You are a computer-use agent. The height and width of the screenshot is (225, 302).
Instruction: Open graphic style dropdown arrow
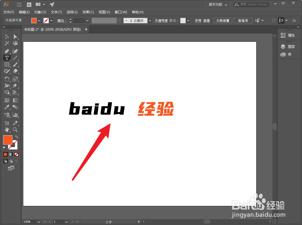[x=188, y=20]
